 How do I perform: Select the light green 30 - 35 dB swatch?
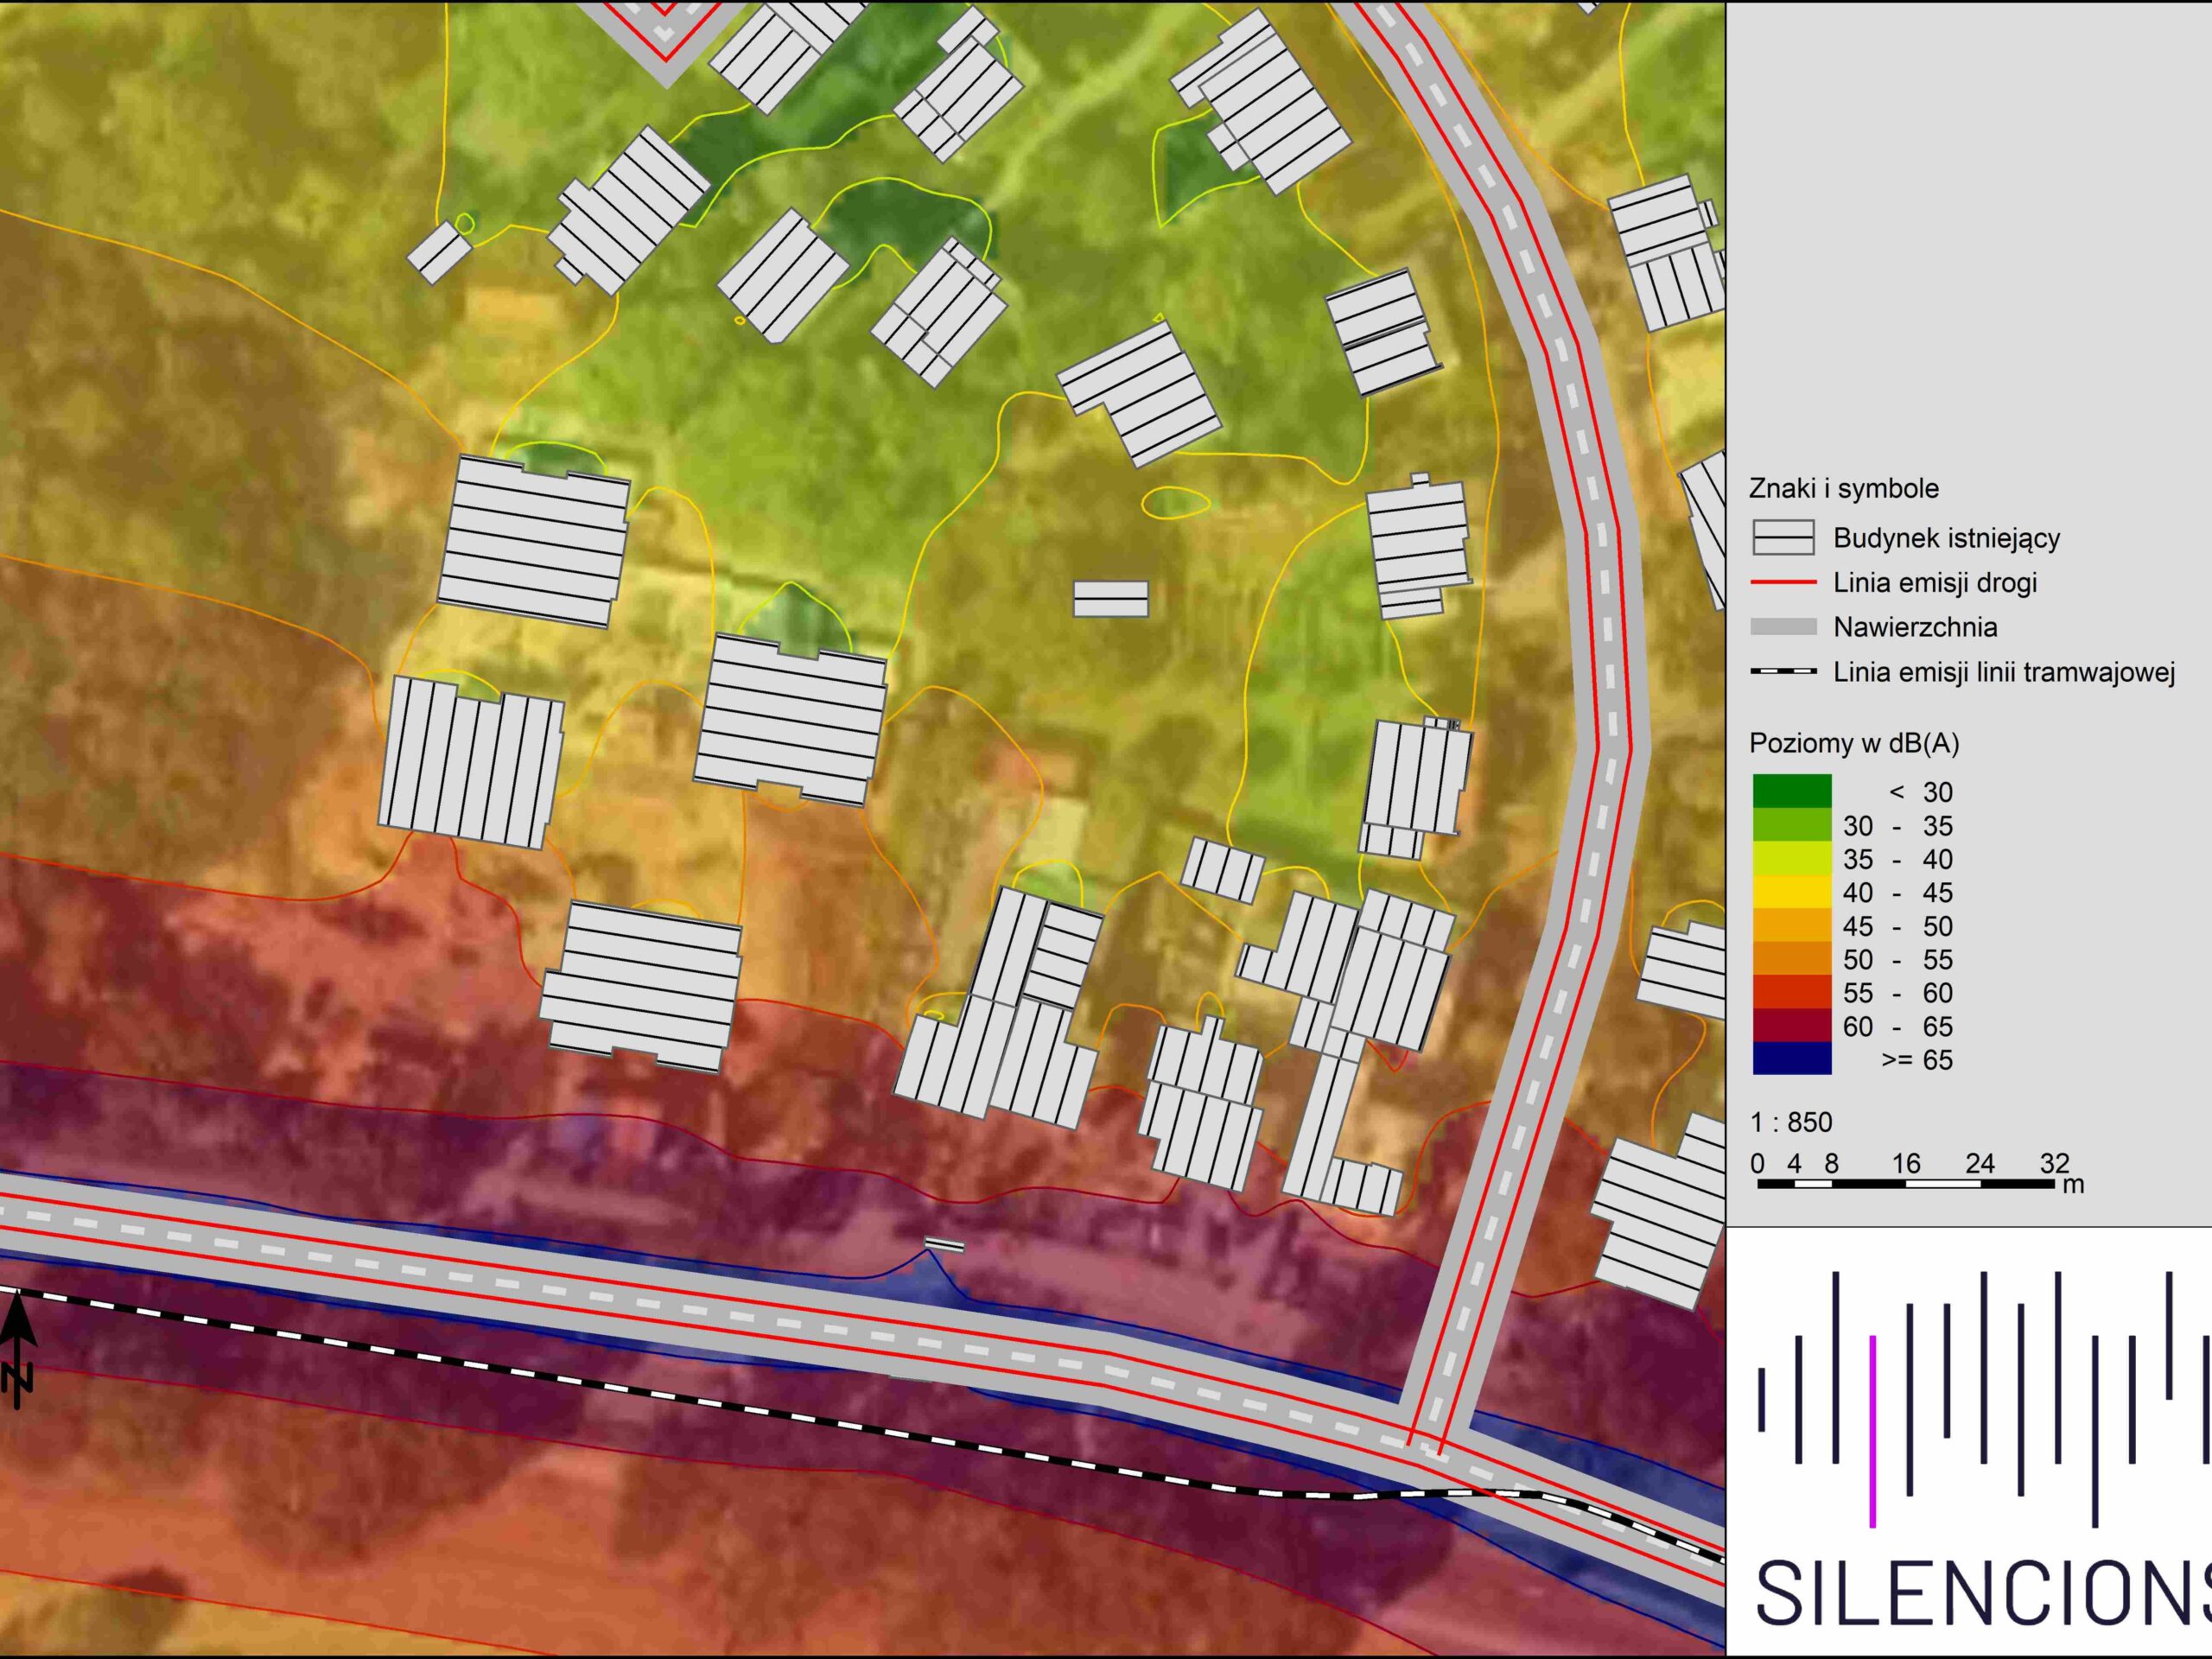(1791, 825)
